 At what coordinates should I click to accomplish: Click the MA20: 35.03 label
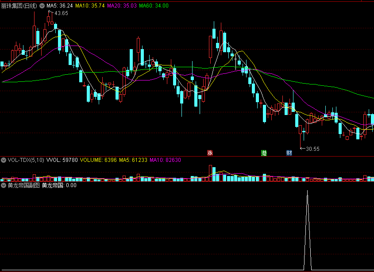(x=122, y=6)
